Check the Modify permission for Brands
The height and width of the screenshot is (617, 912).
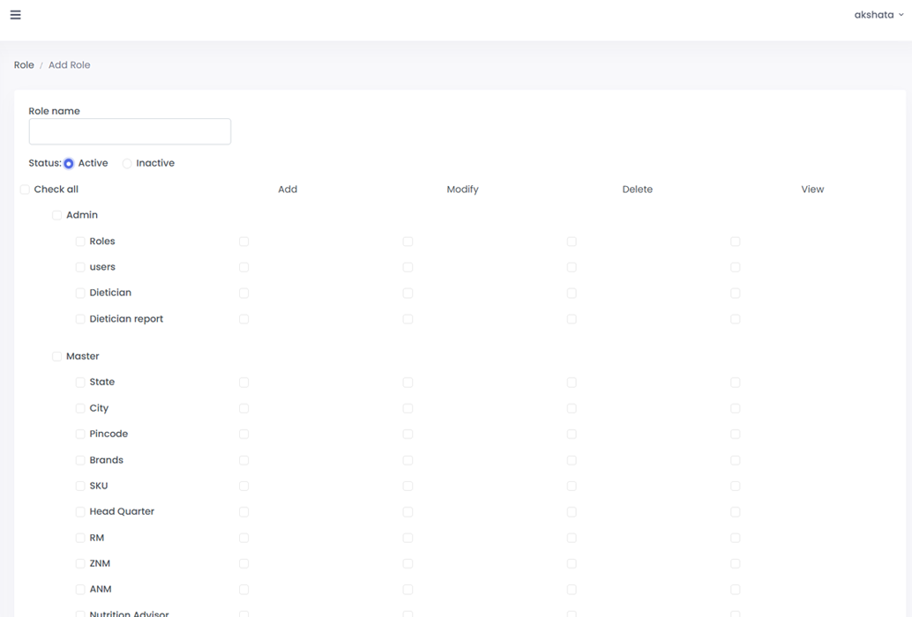tap(407, 460)
